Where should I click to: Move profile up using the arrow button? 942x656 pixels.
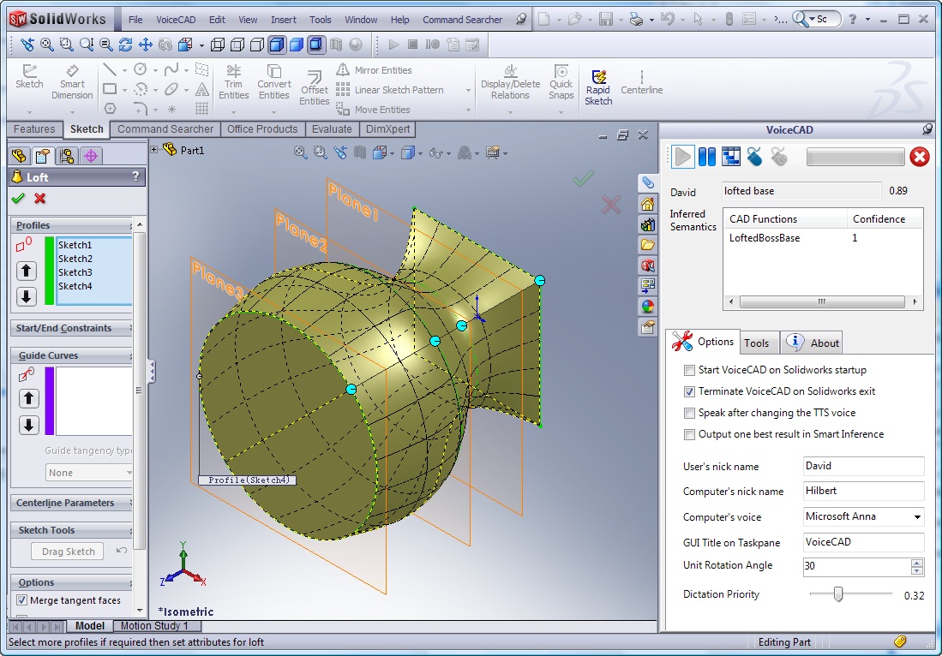coord(27,271)
